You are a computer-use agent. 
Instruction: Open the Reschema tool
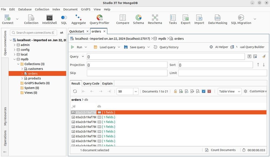coord(155,19)
